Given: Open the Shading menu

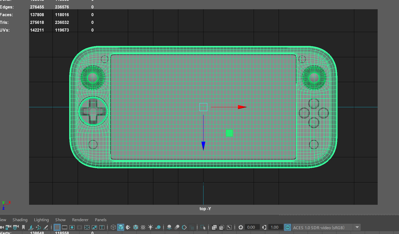Looking at the screenshot, I should 20,220.
